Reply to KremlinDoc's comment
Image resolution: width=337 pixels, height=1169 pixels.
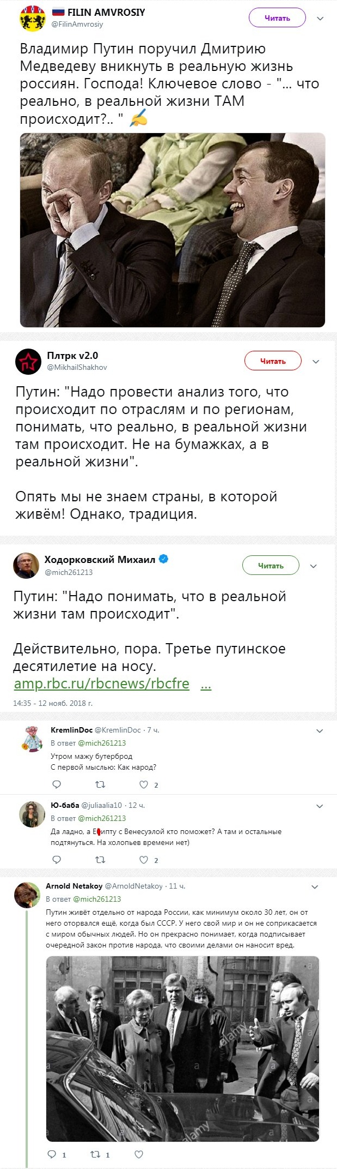click(56, 784)
